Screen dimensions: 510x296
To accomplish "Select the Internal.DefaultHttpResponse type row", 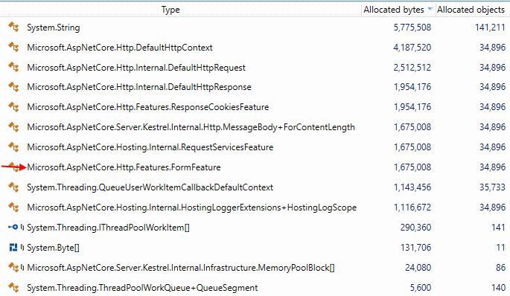I will click(x=255, y=87).
